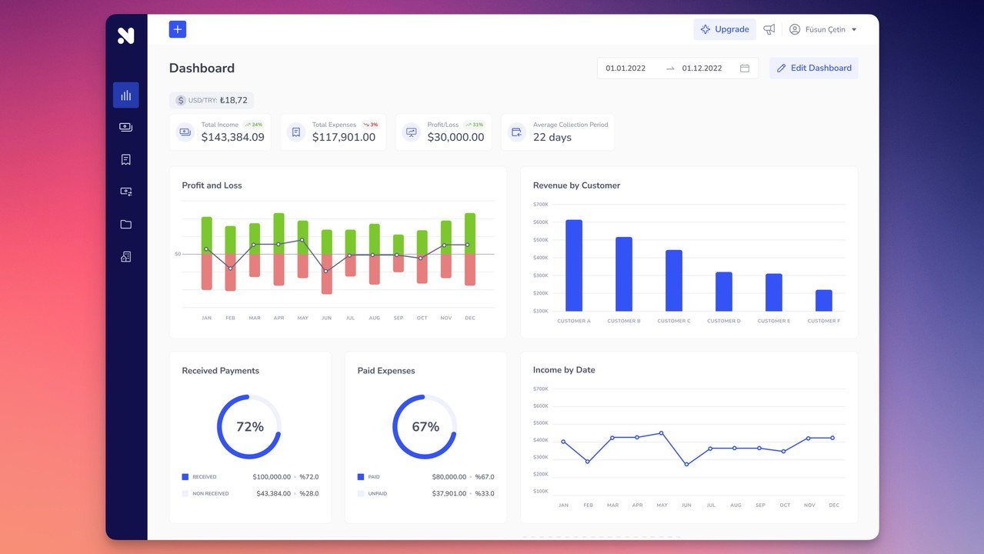This screenshot has width=984, height=554.
Task: Open the building report sidebar icon
Action: click(x=125, y=257)
